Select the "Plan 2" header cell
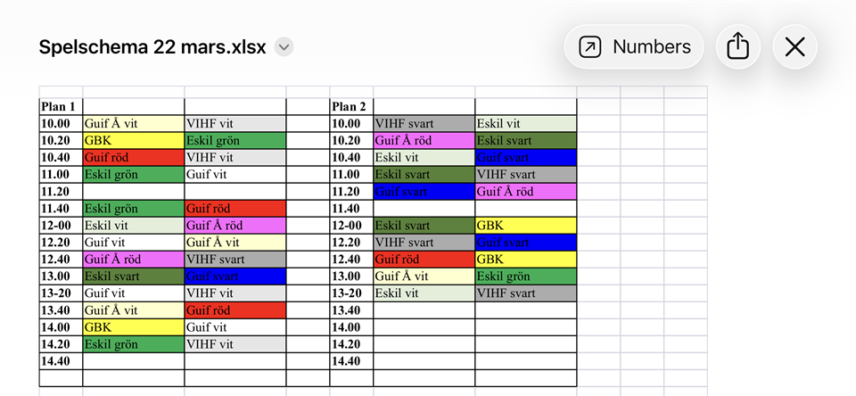This screenshot has width=856, height=396. click(351, 107)
